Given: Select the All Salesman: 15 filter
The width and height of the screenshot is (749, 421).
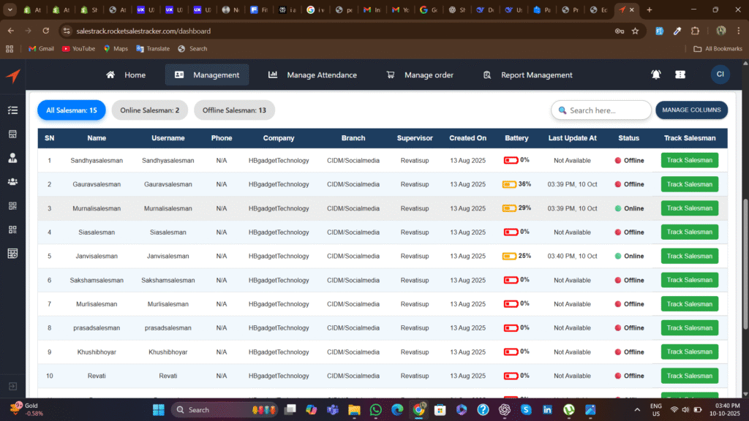Looking at the screenshot, I should (72, 110).
